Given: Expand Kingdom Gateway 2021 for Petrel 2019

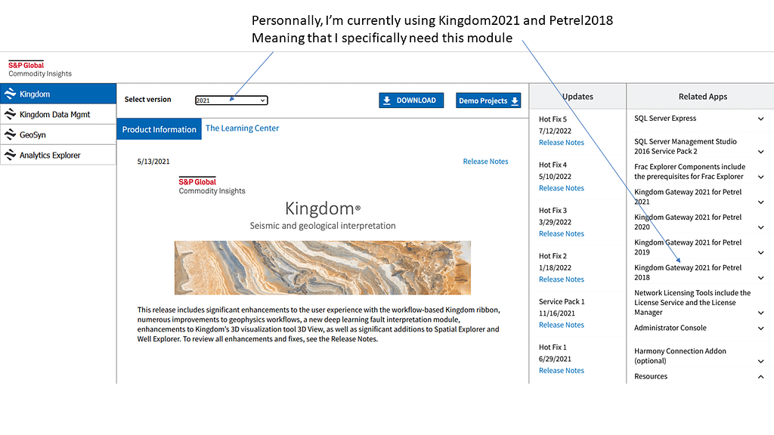Looking at the screenshot, I should [760, 252].
